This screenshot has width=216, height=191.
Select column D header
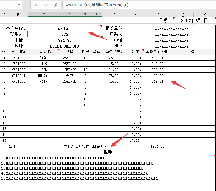point(70,15)
